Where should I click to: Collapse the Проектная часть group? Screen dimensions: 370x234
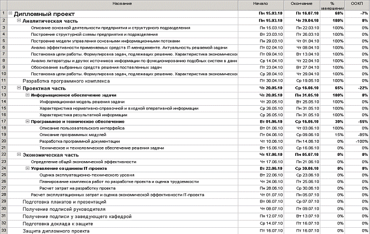pyautogui.click(x=19, y=89)
